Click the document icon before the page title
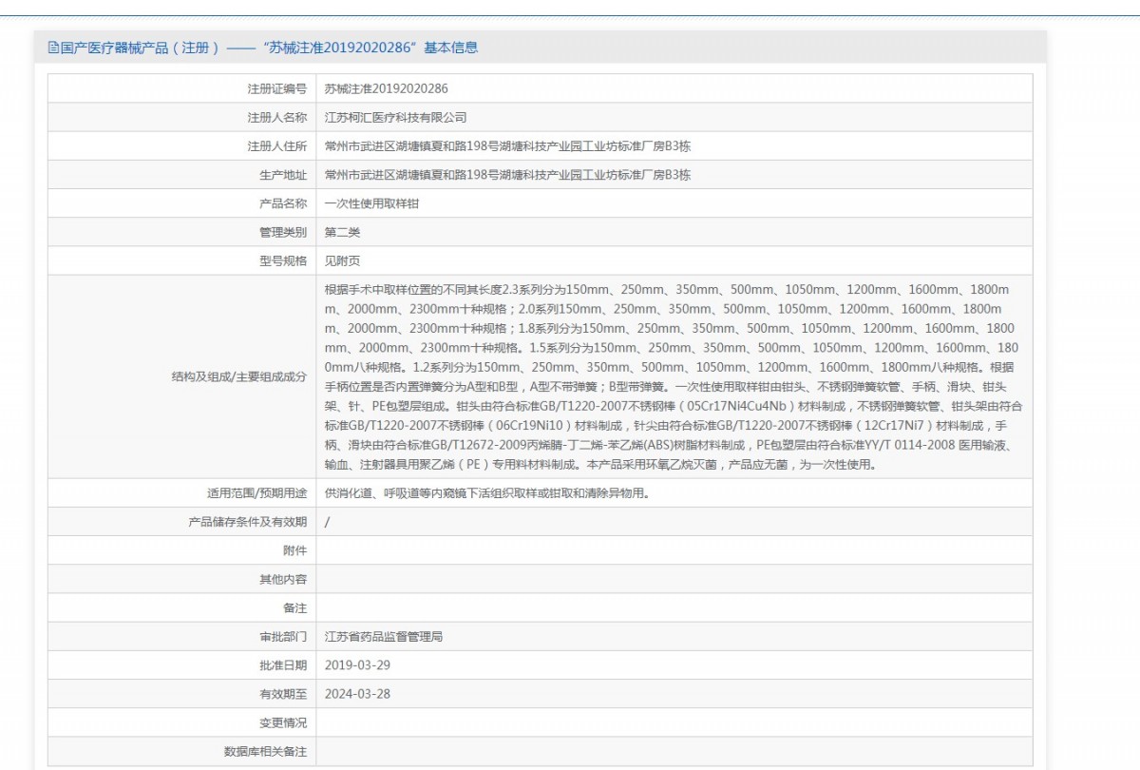Viewport: 1140px width, 770px height. click(53, 48)
